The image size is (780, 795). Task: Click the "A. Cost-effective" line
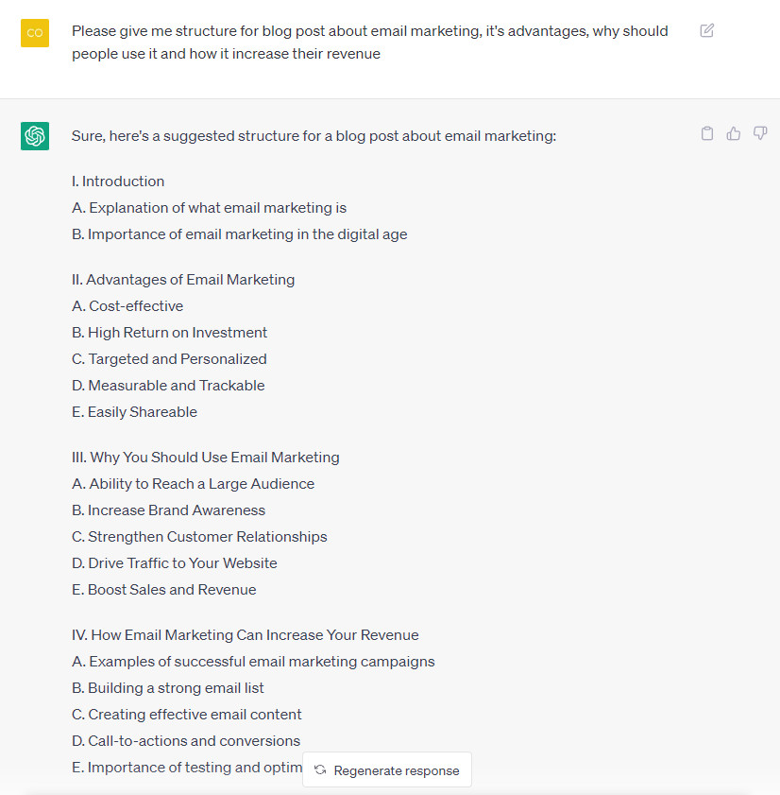coord(127,306)
